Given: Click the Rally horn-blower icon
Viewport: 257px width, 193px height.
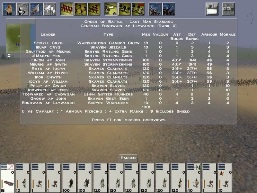Looking at the screenshot, I should [x=22, y=9].
